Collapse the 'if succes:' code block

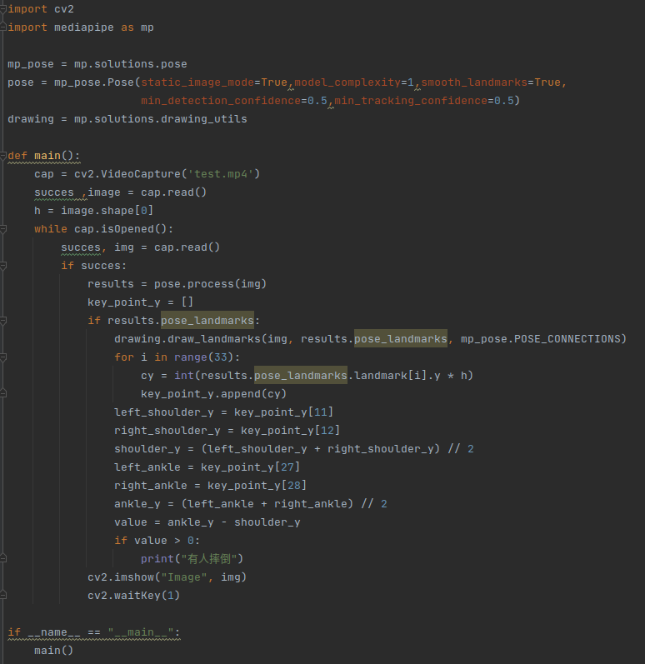click(3, 266)
